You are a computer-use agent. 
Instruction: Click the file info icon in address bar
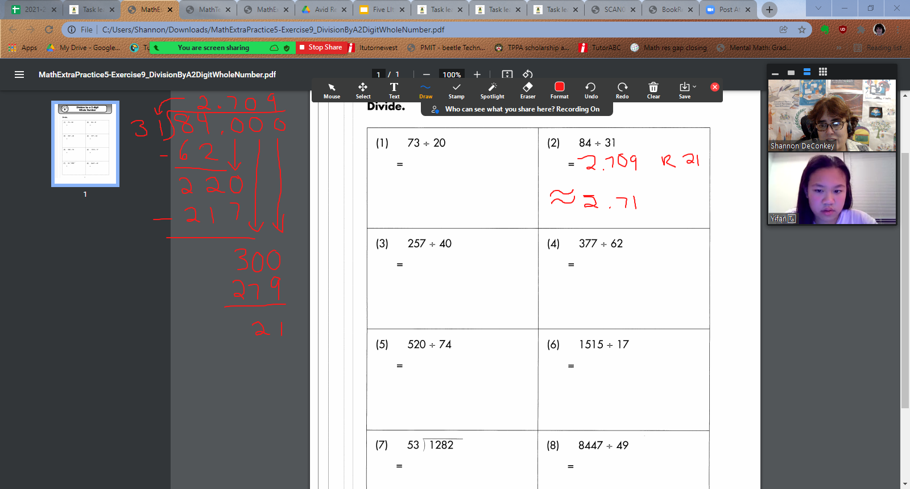coord(72,30)
